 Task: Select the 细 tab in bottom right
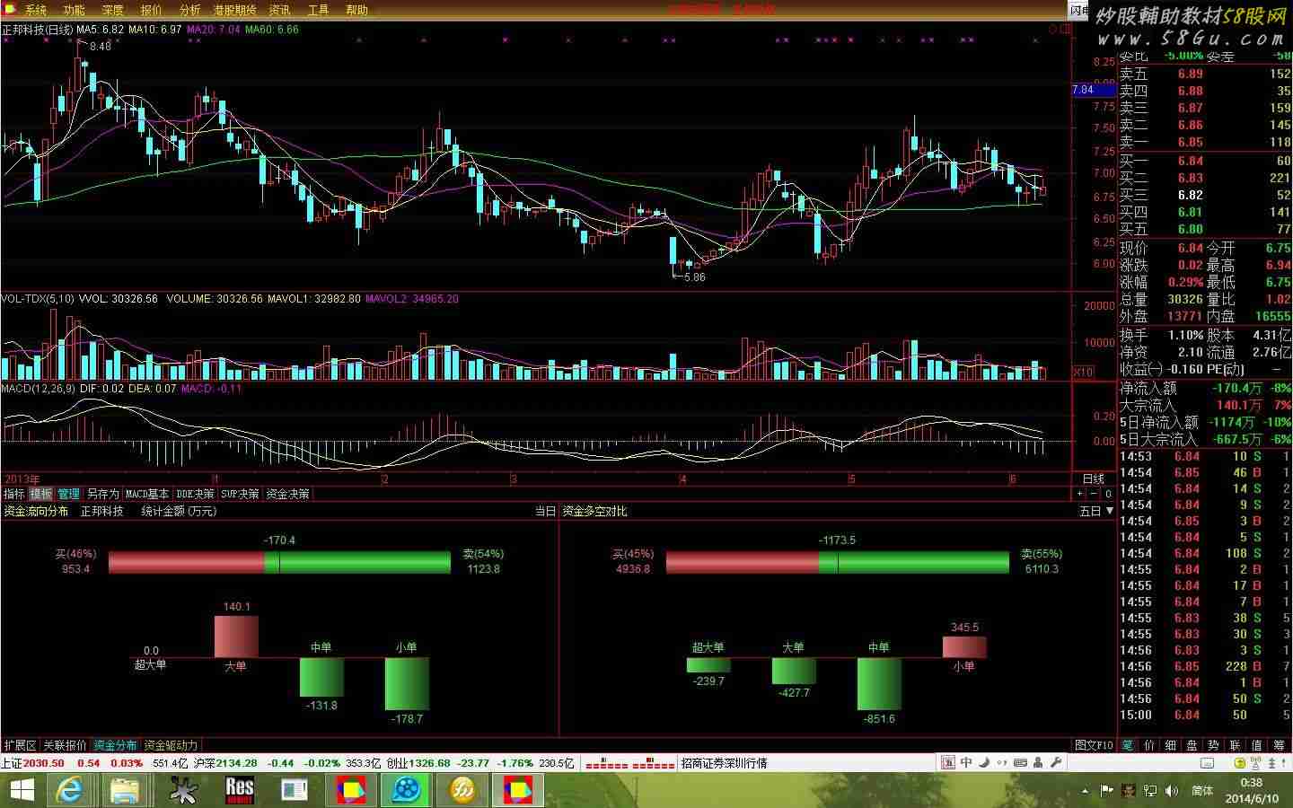(x=1171, y=745)
